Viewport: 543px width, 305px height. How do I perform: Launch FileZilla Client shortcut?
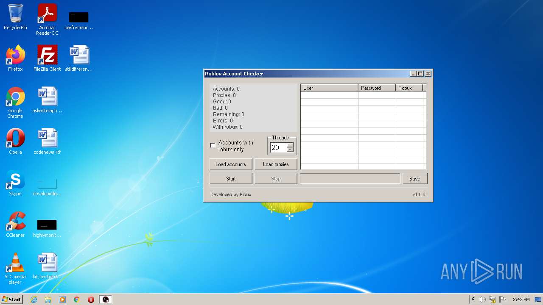coord(47,58)
